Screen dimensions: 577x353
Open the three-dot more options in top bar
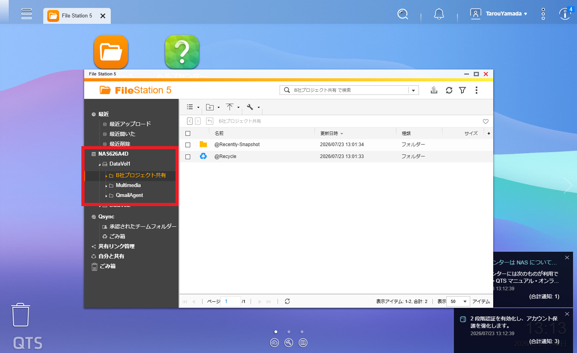(543, 14)
